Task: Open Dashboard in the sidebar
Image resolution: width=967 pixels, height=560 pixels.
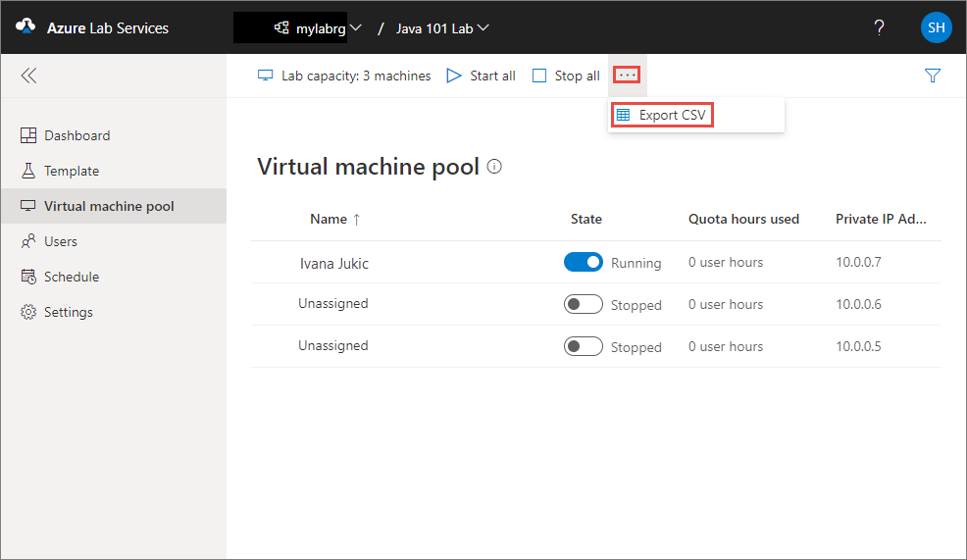Action: coord(114,135)
